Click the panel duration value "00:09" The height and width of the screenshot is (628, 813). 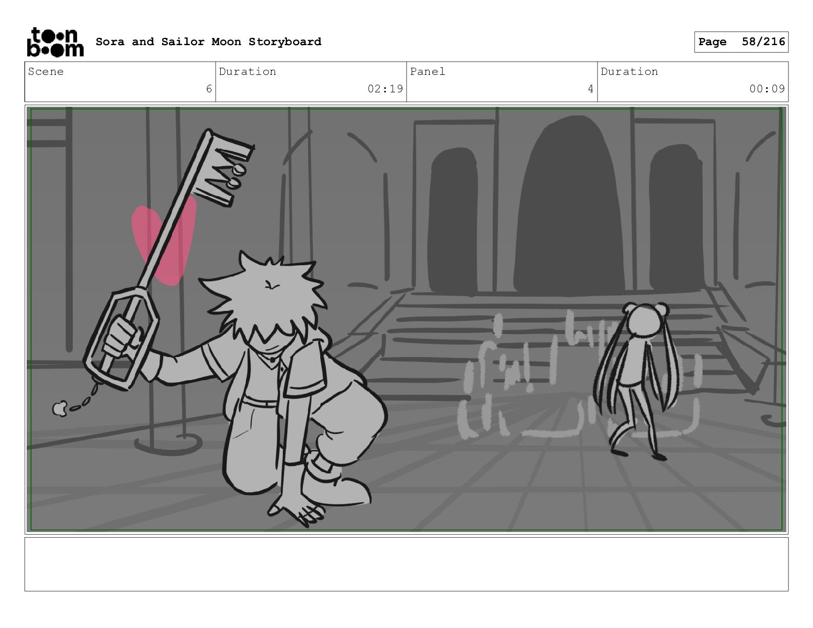point(767,89)
